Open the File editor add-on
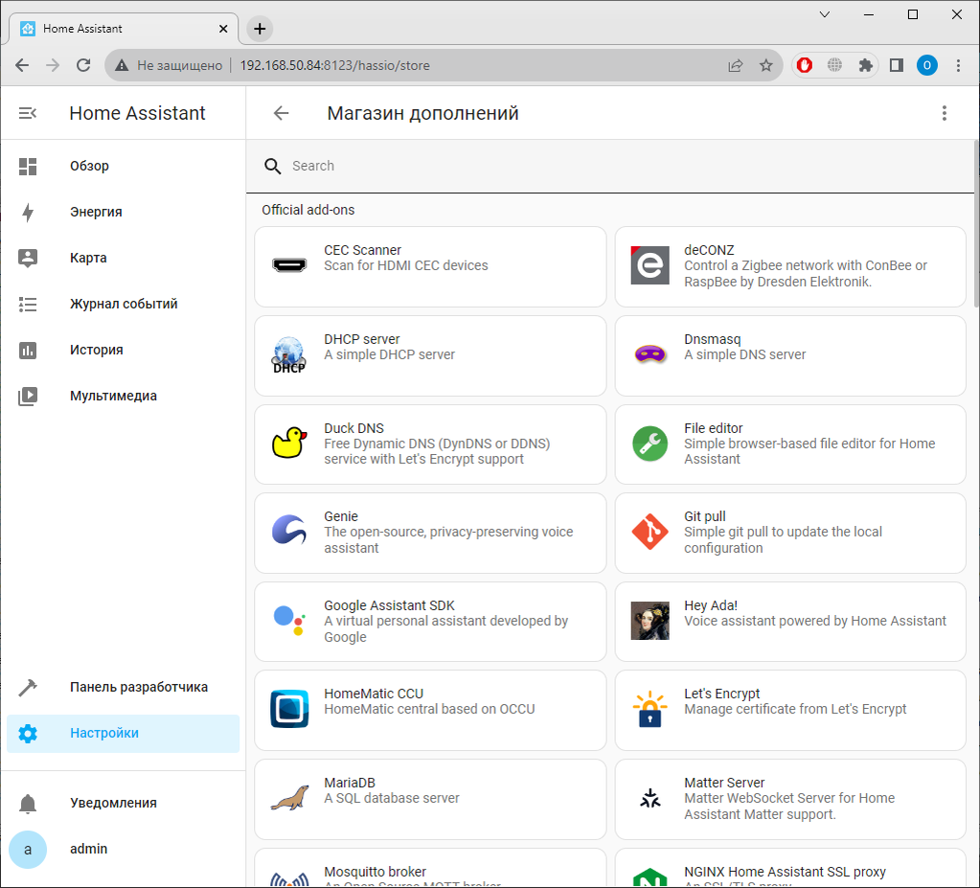This screenshot has height=888, width=980. click(x=790, y=444)
